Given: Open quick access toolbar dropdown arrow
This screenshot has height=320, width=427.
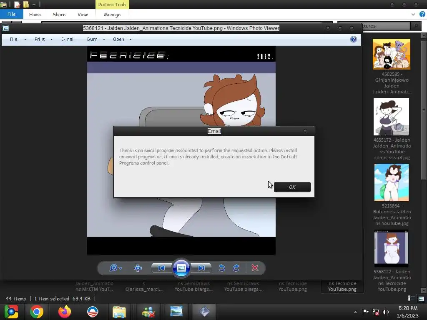Looking at the screenshot, I should pyautogui.click(x=34, y=5).
